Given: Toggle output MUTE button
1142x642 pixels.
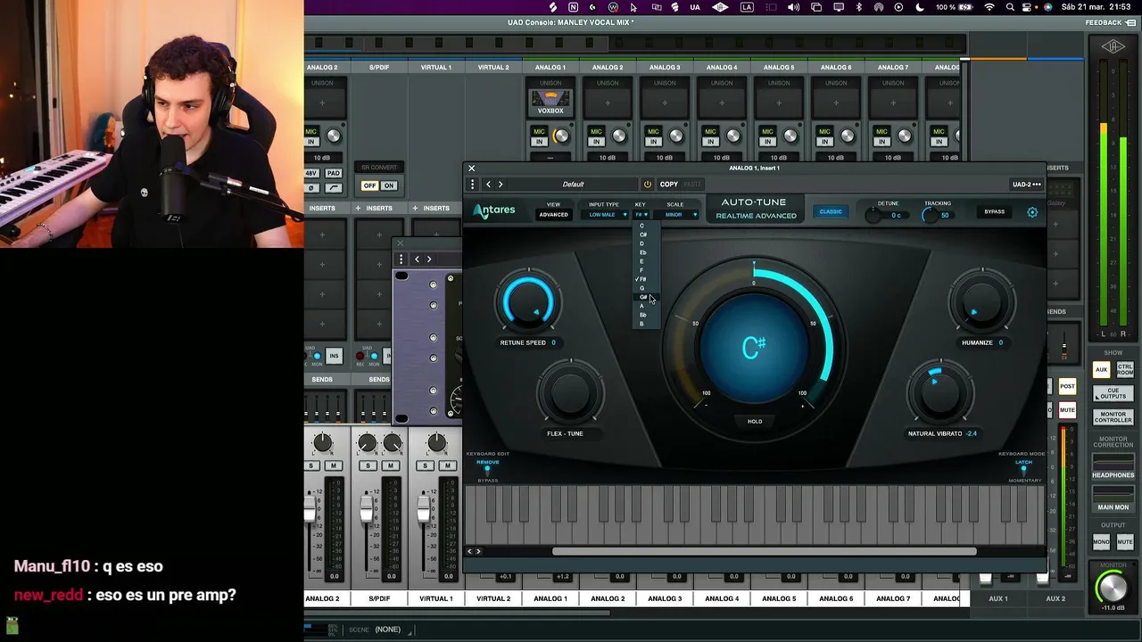Looking at the screenshot, I should [1125, 542].
